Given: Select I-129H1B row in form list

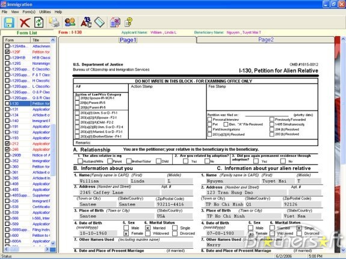Looking at the screenshot, I should (x=28, y=58).
